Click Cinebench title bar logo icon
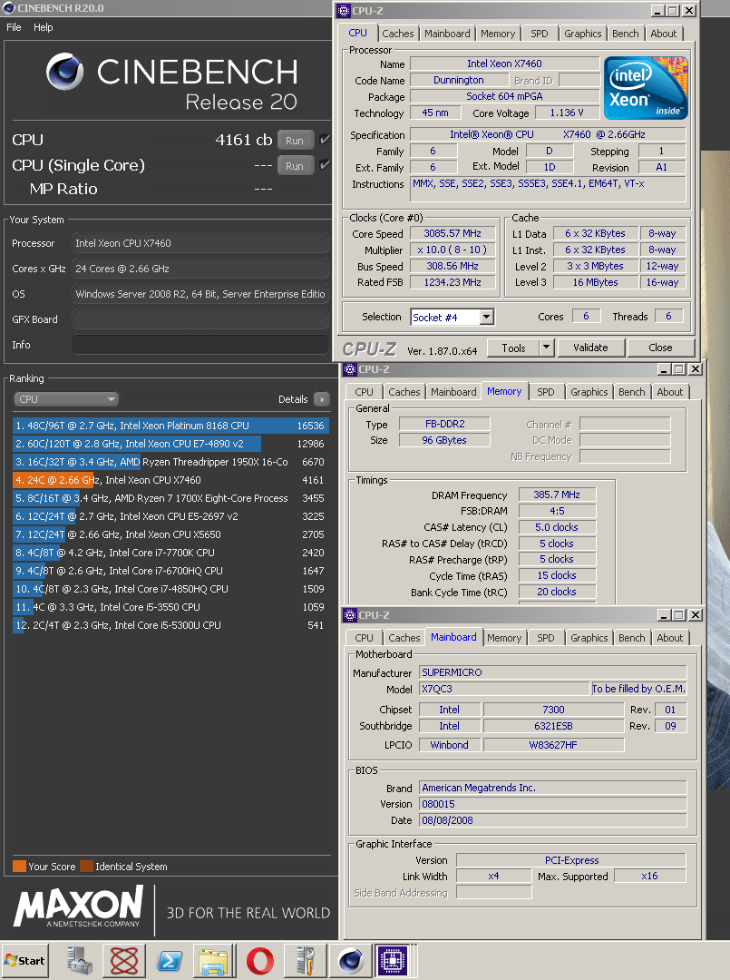The image size is (730, 980). (8, 8)
